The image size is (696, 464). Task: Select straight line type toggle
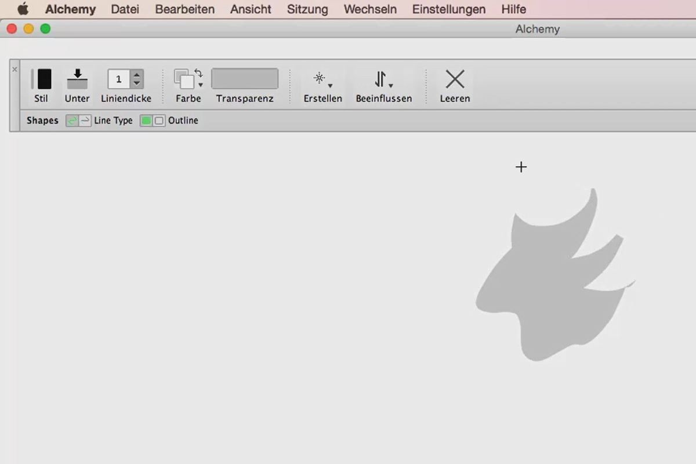[x=85, y=121]
